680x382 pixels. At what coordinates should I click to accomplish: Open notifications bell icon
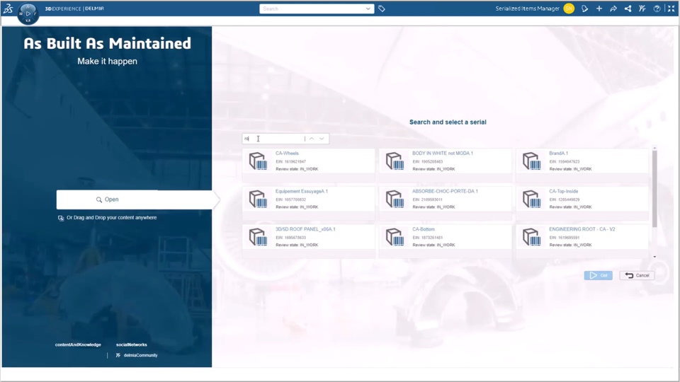point(584,8)
